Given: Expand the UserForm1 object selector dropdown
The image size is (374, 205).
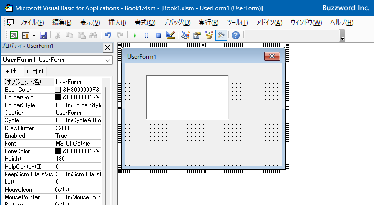Looking at the screenshot, I should coord(107,60).
